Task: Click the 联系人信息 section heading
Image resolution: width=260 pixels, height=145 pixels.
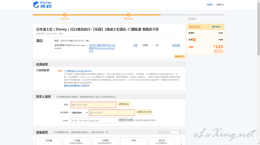Action: tap(44, 97)
